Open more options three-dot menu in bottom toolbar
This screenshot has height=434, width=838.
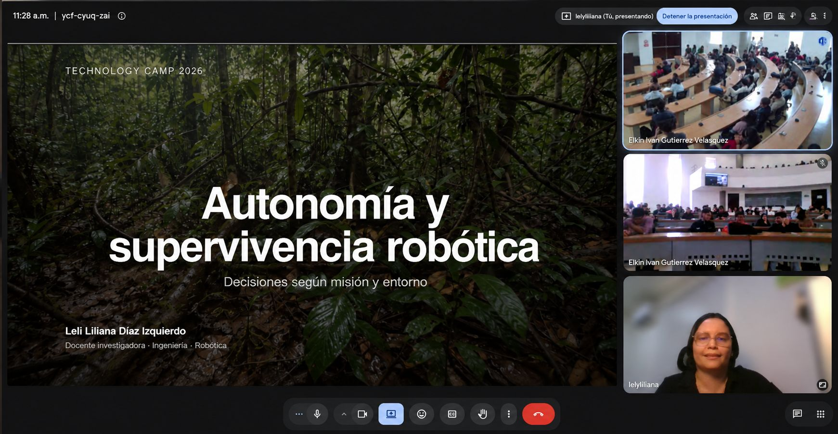(509, 414)
